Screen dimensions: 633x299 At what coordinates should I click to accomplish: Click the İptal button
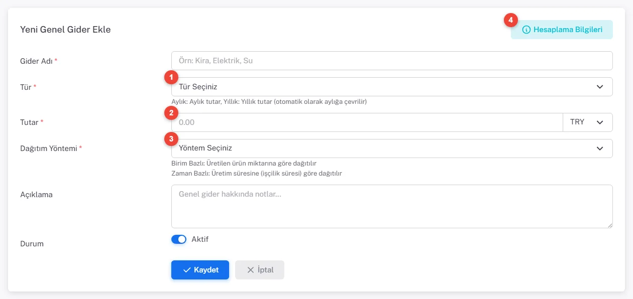click(x=260, y=270)
